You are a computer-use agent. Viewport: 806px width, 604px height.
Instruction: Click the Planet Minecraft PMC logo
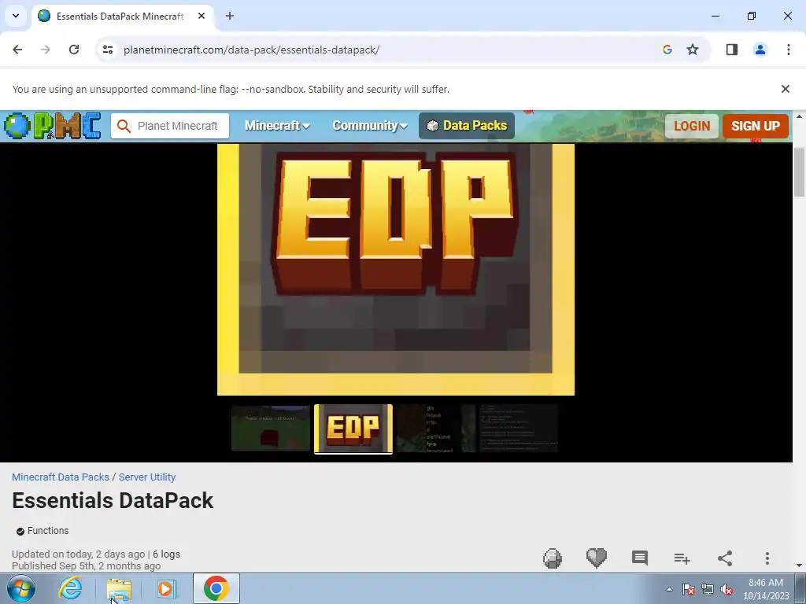(x=52, y=126)
